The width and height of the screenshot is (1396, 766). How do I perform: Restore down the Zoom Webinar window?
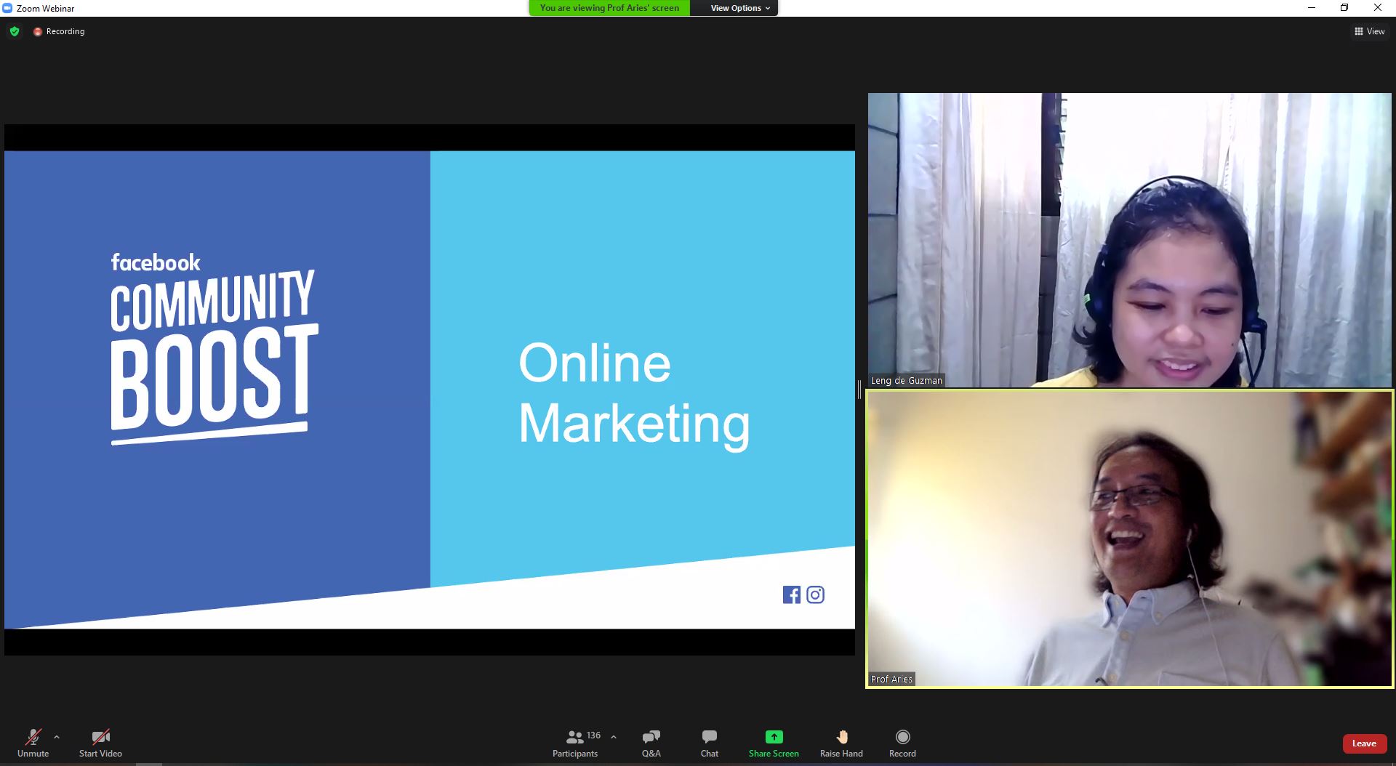coord(1344,8)
